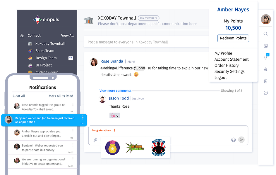Screen dimensions: 276x175
Task: Click Clear All in Notifications
Action: pyautogui.click(x=19, y=96)
